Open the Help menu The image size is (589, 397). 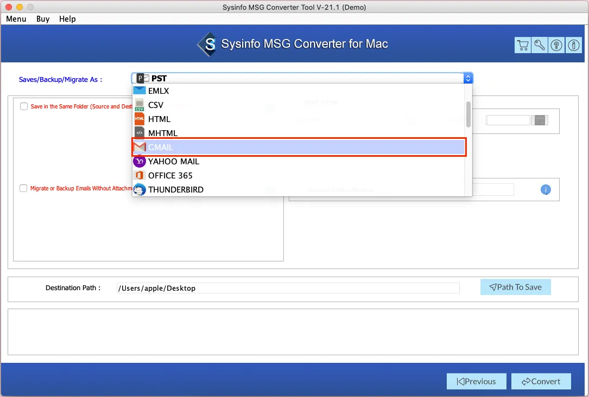point(67,19)
